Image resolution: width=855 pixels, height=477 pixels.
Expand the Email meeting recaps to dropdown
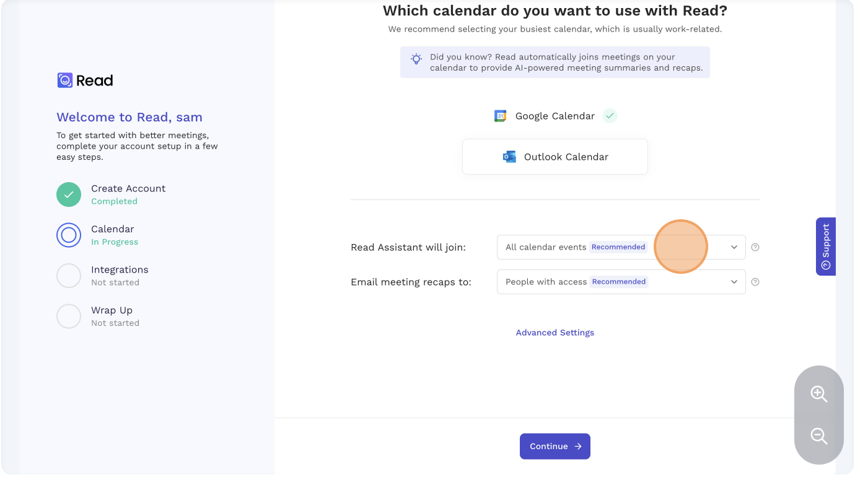point(621,282)
